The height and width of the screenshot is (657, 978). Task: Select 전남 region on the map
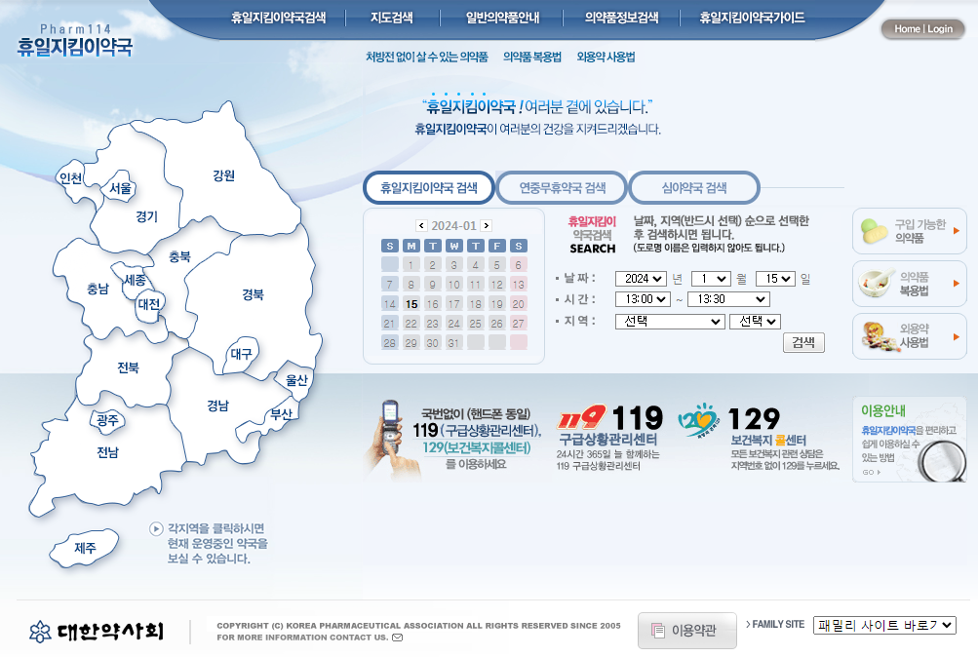click(107, 452)
